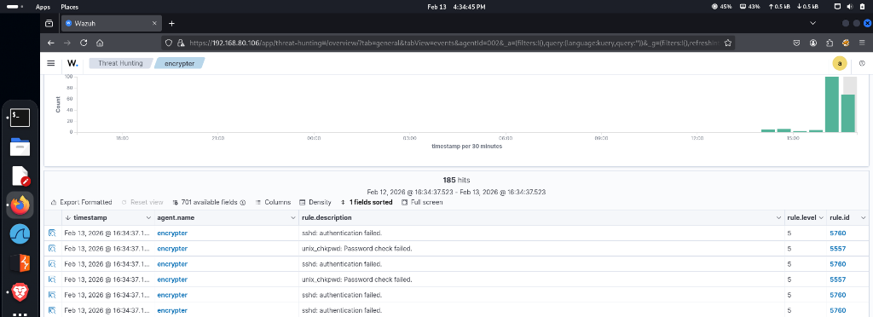Click Reset view
This screenshot has width=873, height=317.
(142, 203)
